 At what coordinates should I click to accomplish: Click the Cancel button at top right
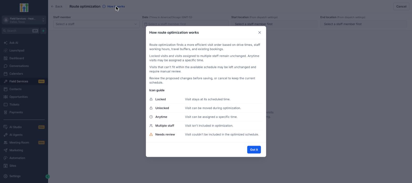point(401,7)
